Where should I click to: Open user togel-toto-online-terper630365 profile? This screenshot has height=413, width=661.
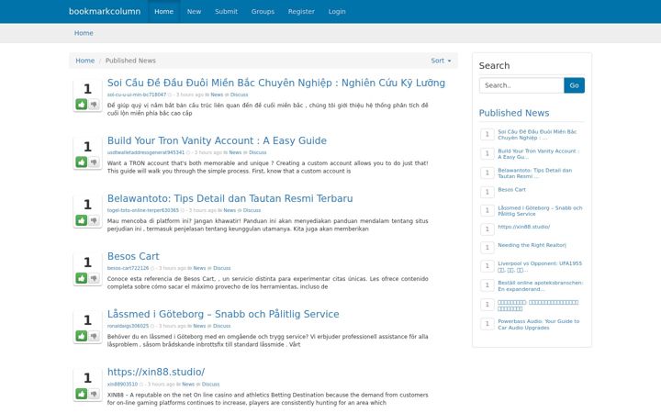(x=143, y=210)
